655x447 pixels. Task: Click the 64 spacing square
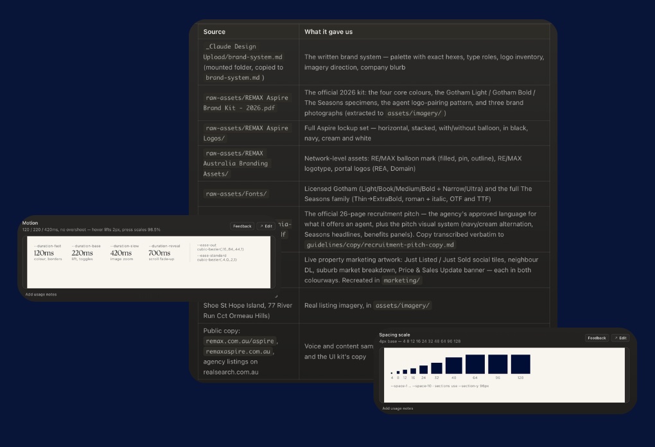click(x=475, y=364)
